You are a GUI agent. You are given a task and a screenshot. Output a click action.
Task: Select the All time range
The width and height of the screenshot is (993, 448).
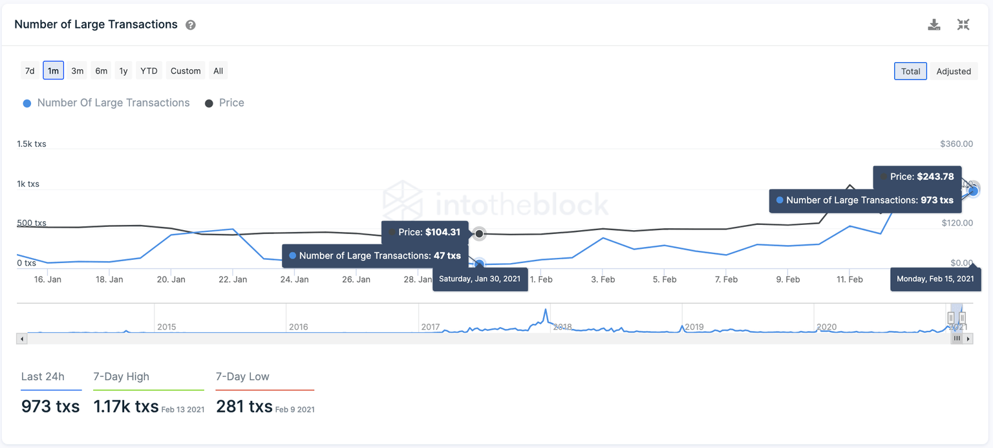click(x=218, y=70)
